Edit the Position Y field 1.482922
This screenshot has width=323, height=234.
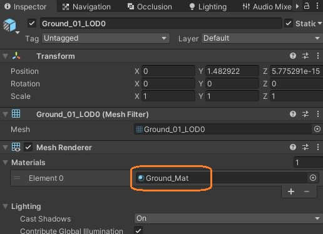coord(232,71)
